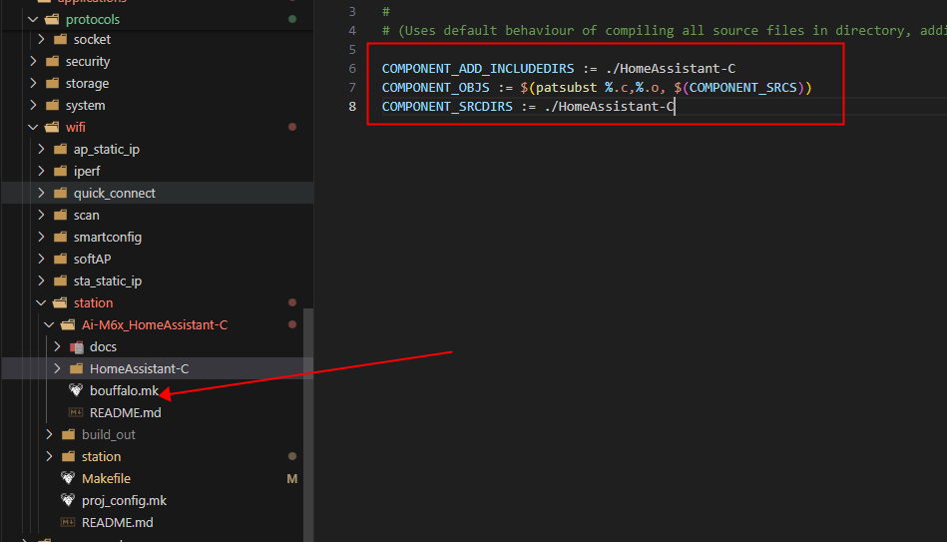
Task: Click the storage folder icon
Action: click(52, 83)
